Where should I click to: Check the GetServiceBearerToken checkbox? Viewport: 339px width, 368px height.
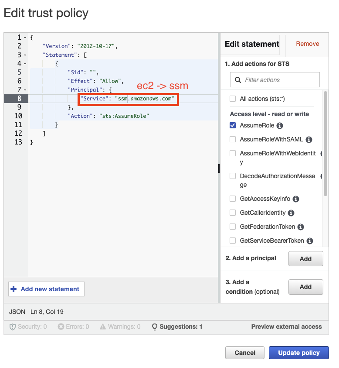(x=233, y=241)
